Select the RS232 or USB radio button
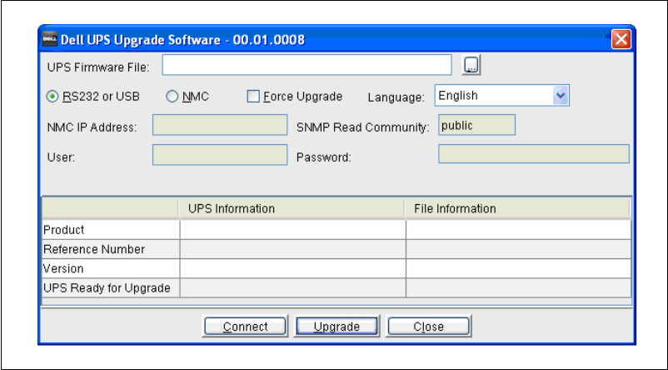 tap(52, 97)
